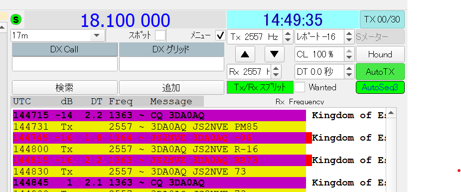
Task: Click the DX グリッド header button
Action: point(171,49)
